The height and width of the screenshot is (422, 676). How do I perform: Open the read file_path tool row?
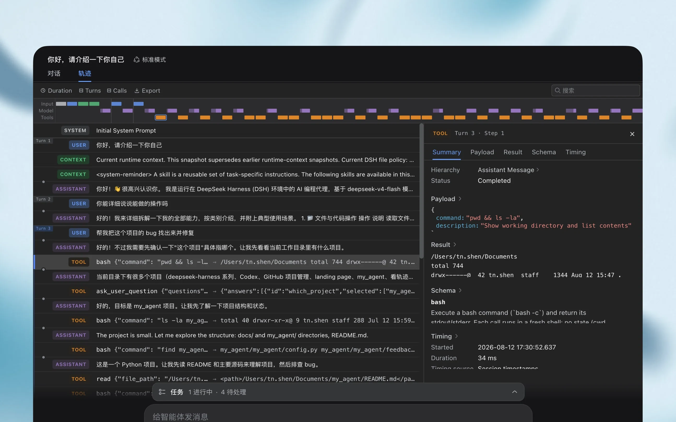(226, 379)
